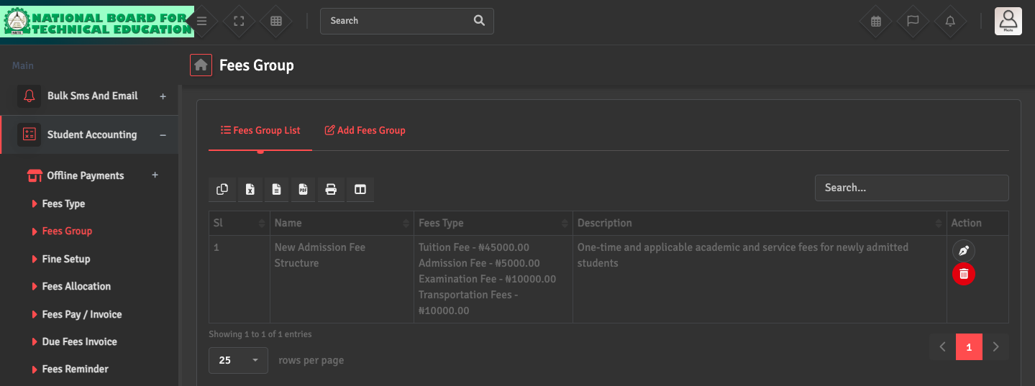The width and height of the screenshot is (1035, 386).
Task: Print the fees group list
Action: 331,189
